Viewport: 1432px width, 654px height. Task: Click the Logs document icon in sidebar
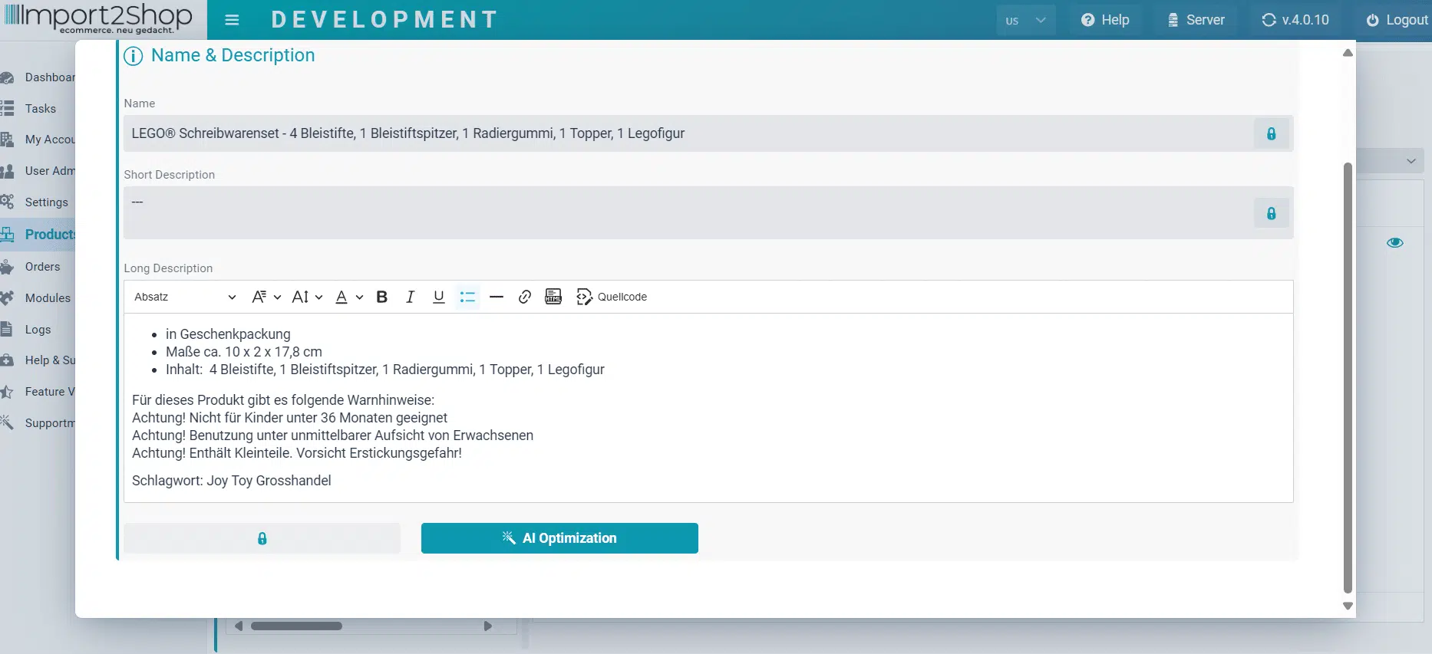[6, 330]
